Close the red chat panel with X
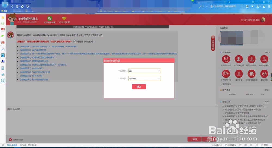272x148 pixels. tap(270, 16)
